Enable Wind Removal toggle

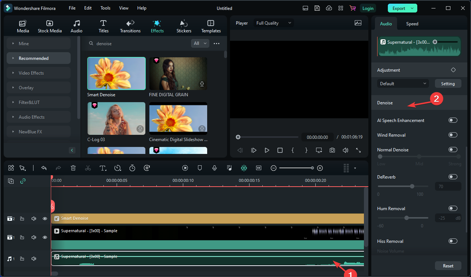point(453,135)
